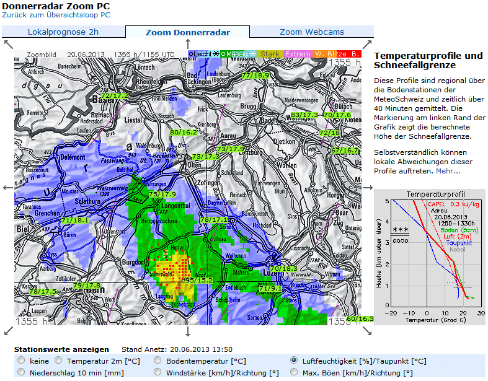488x381 pixels.
Task: Click station value '78/17.5' near Kerzers
Action: click(x=43, y=291)
